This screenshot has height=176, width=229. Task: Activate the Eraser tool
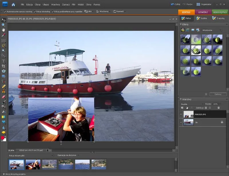pos(3,97)
